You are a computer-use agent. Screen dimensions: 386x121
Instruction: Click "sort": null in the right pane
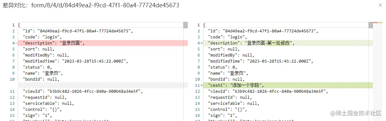pyautogui.click(x=224, y=49)
